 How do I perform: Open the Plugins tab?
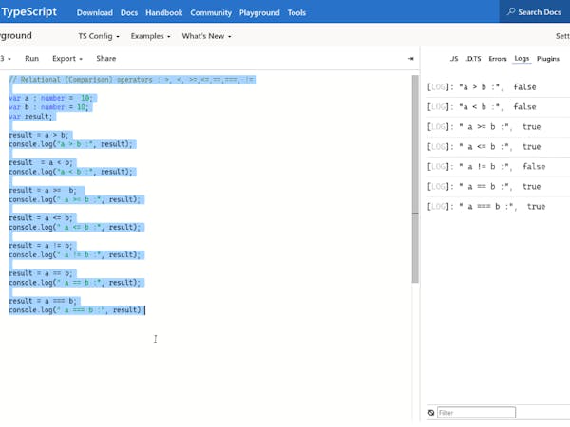[548, 59]
